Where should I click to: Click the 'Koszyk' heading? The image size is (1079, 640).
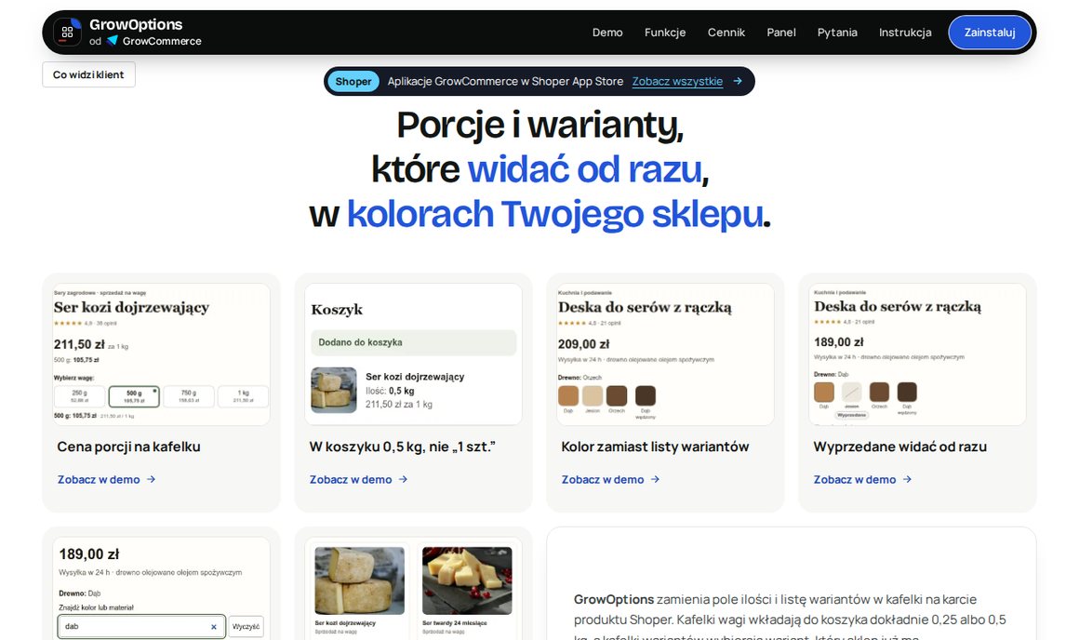pos(337,310)
